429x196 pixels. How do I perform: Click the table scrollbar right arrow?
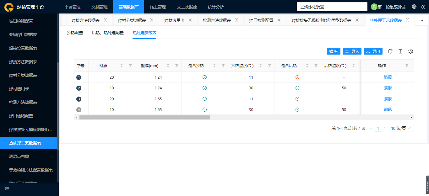tap(411, 117)
